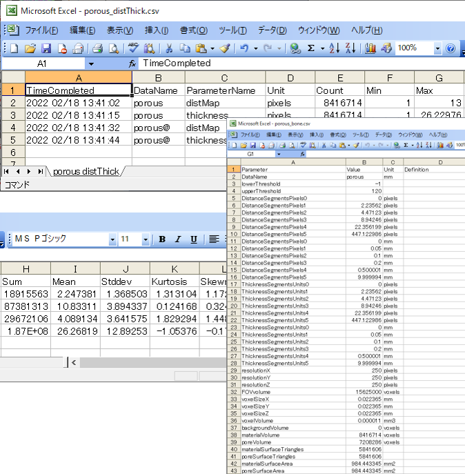Click the Chart Wizard icon
Screen dimensions: 465x474
pos(370,48)
